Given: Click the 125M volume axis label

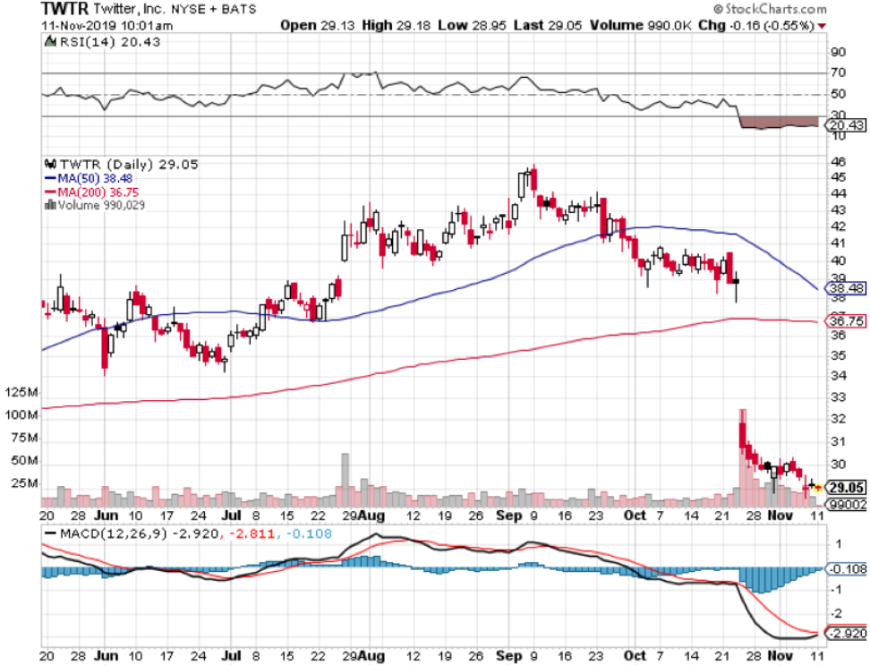Looking at the screenshot, I should click(x=21, y=393).
